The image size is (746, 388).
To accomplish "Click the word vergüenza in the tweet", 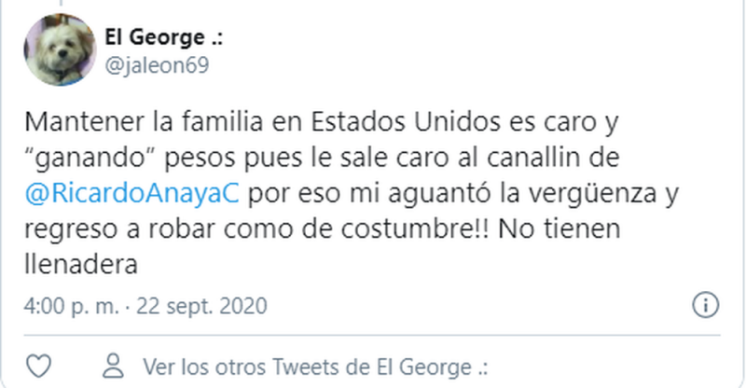I will pyautogui.click(x=593, y=194).
